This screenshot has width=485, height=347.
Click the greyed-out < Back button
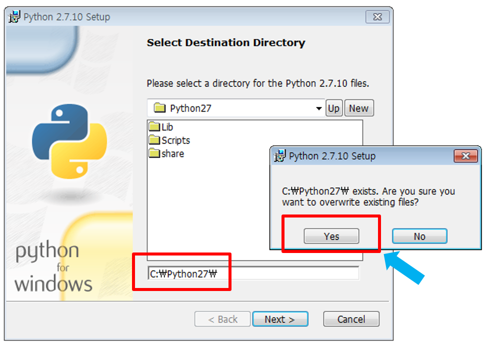(222, 319)
